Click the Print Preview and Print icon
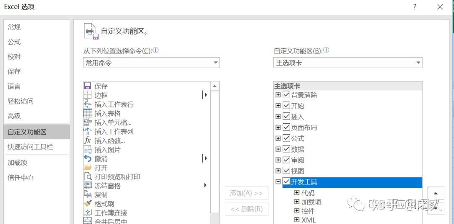 coord(87,176)
